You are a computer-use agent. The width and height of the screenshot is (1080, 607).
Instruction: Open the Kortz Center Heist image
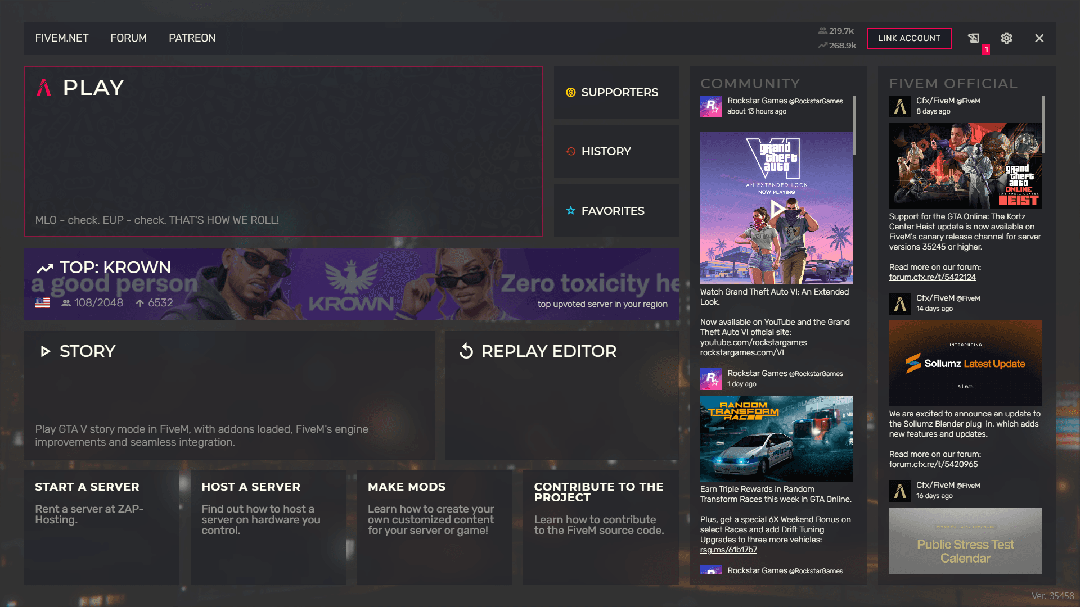(965, 166)
